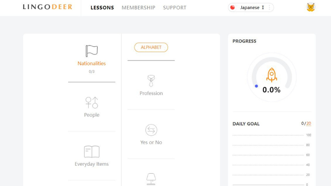This screenshot has height=186, width=331.
Task: Click the 0.0% progress value
Action: pos(271,90)
